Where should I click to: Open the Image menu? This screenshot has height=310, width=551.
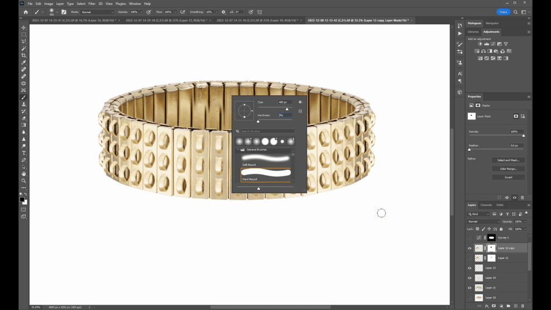pyautogui.click(x=48, y=4)
